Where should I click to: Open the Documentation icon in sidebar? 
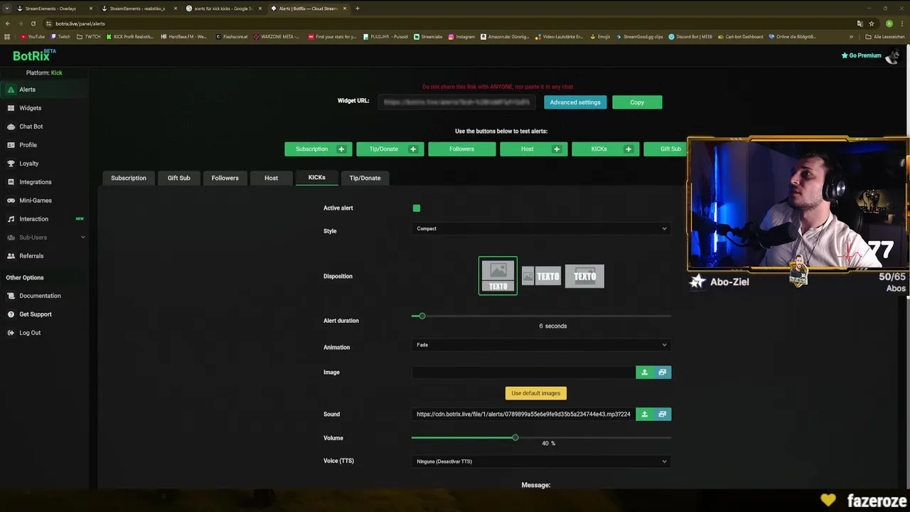(x=11, y=296)
